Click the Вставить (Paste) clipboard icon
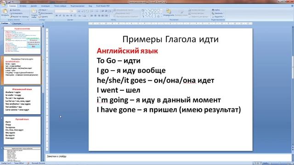 click(x=5, y=11)
